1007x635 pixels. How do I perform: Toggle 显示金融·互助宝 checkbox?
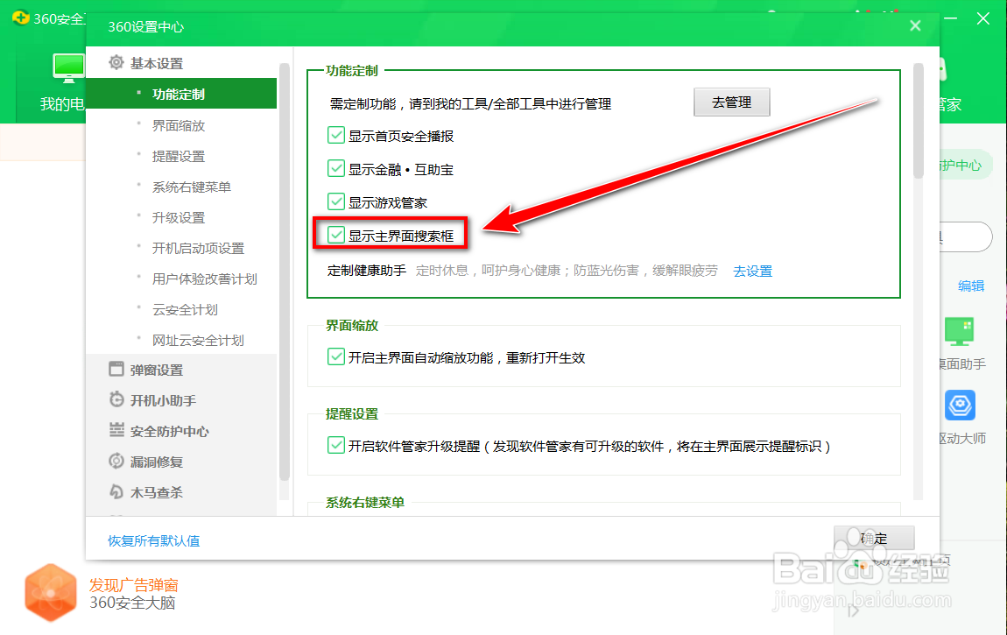pyautogui.click(x=336, y=168)
